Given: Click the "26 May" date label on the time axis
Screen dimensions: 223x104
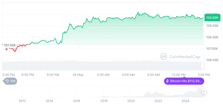Looking at the screenshot, I should (78, 75).
